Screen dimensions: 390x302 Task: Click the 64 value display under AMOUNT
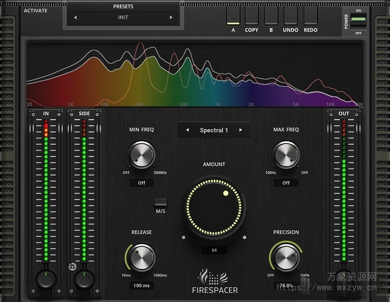point(214,250)
